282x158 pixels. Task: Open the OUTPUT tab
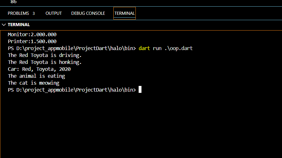point(54,13)
